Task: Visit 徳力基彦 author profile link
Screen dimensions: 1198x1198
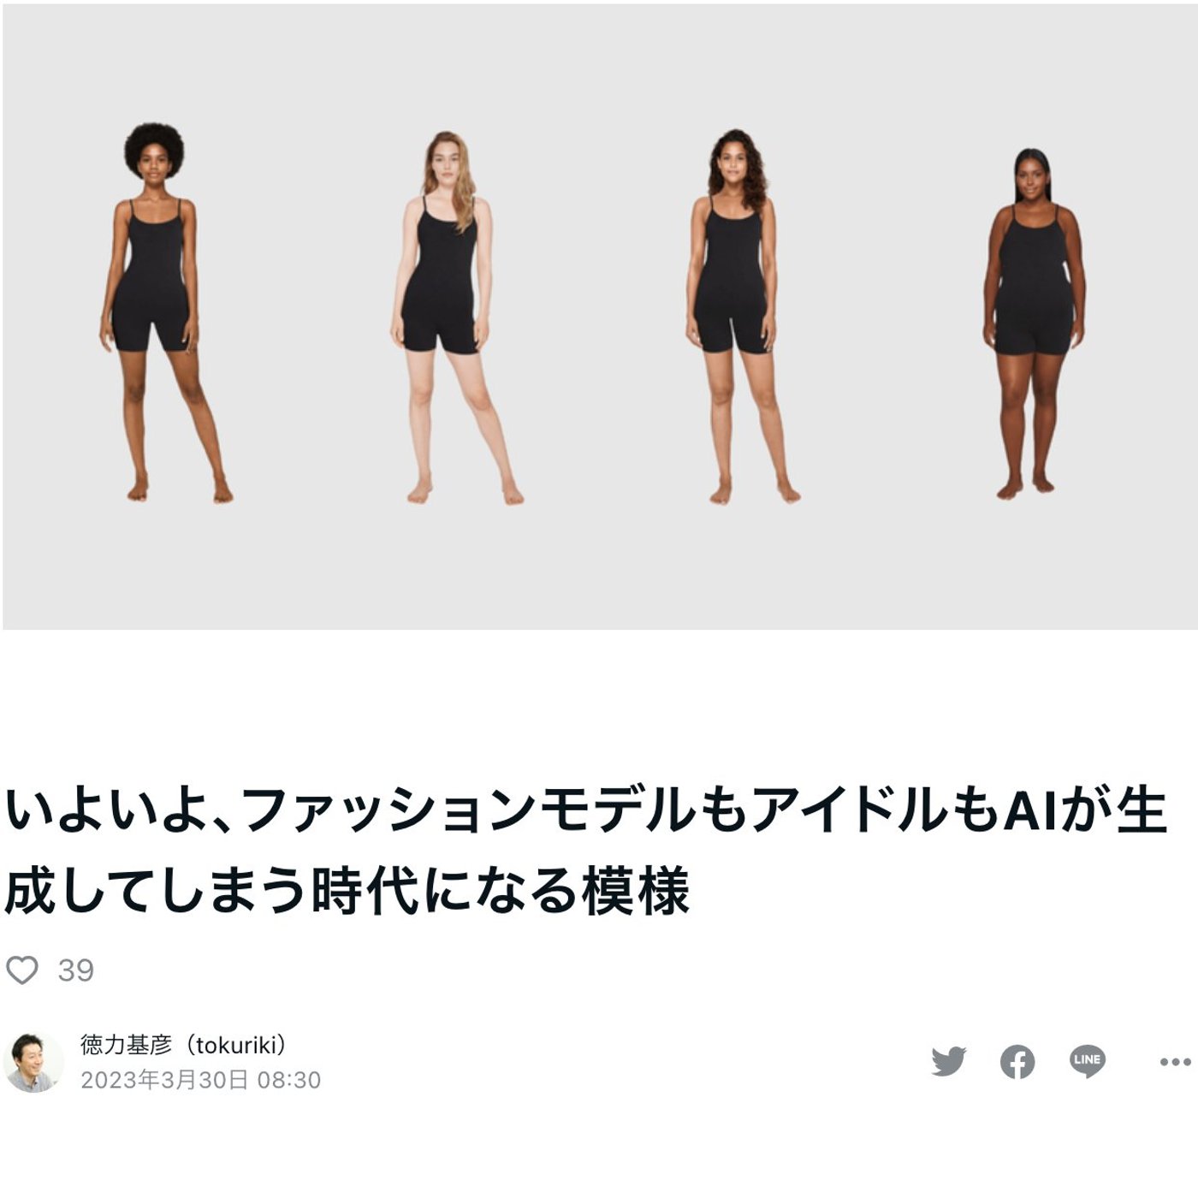Action: coord(126,1044)
